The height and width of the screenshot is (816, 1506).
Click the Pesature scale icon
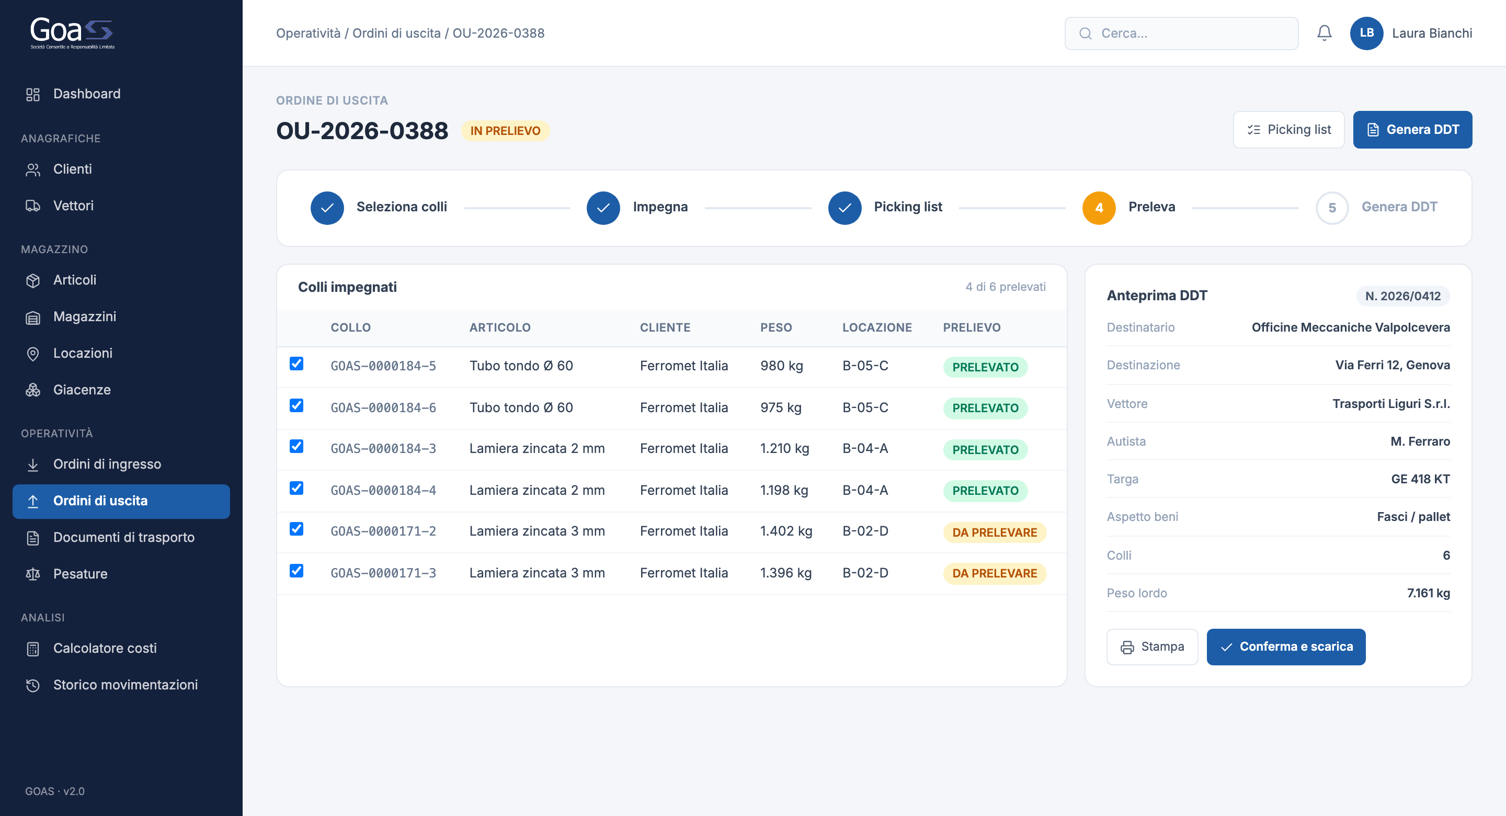(x=33, y=574)
